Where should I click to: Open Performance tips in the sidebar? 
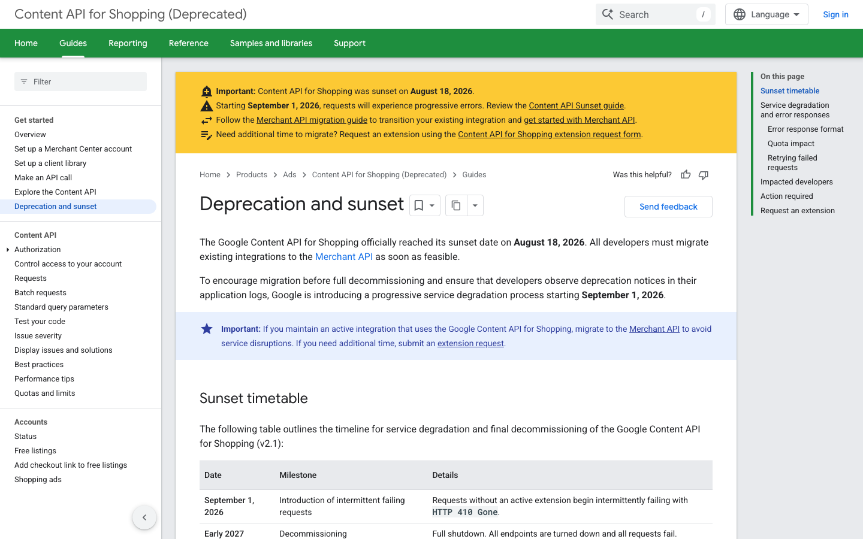click(44, 379)
